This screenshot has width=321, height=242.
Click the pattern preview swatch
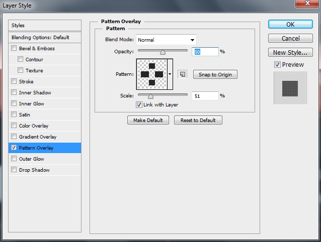[x=151, y=74]
